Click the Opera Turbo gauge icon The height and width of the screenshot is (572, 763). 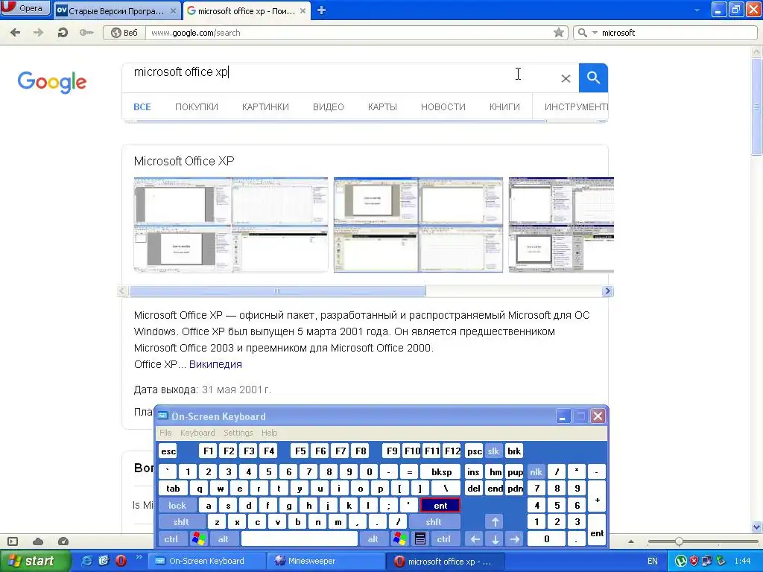(x=63, y=541)
